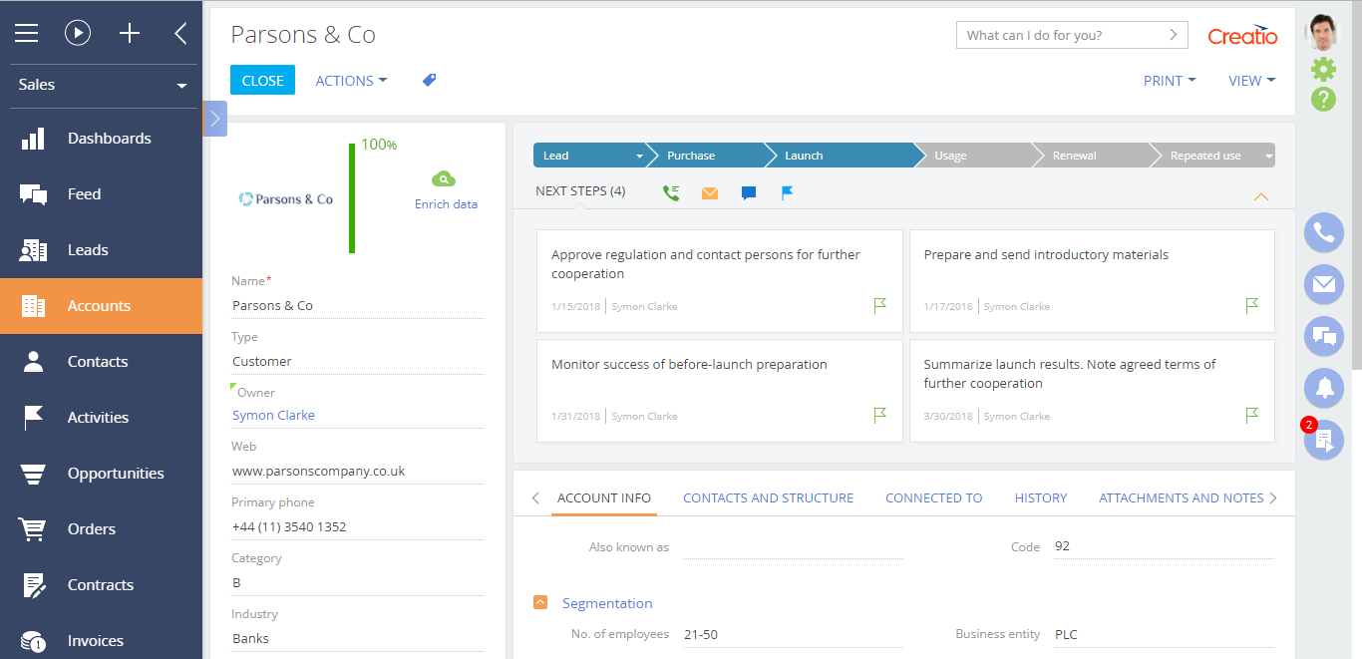Open the HISTORY tab

[1041, 497]
